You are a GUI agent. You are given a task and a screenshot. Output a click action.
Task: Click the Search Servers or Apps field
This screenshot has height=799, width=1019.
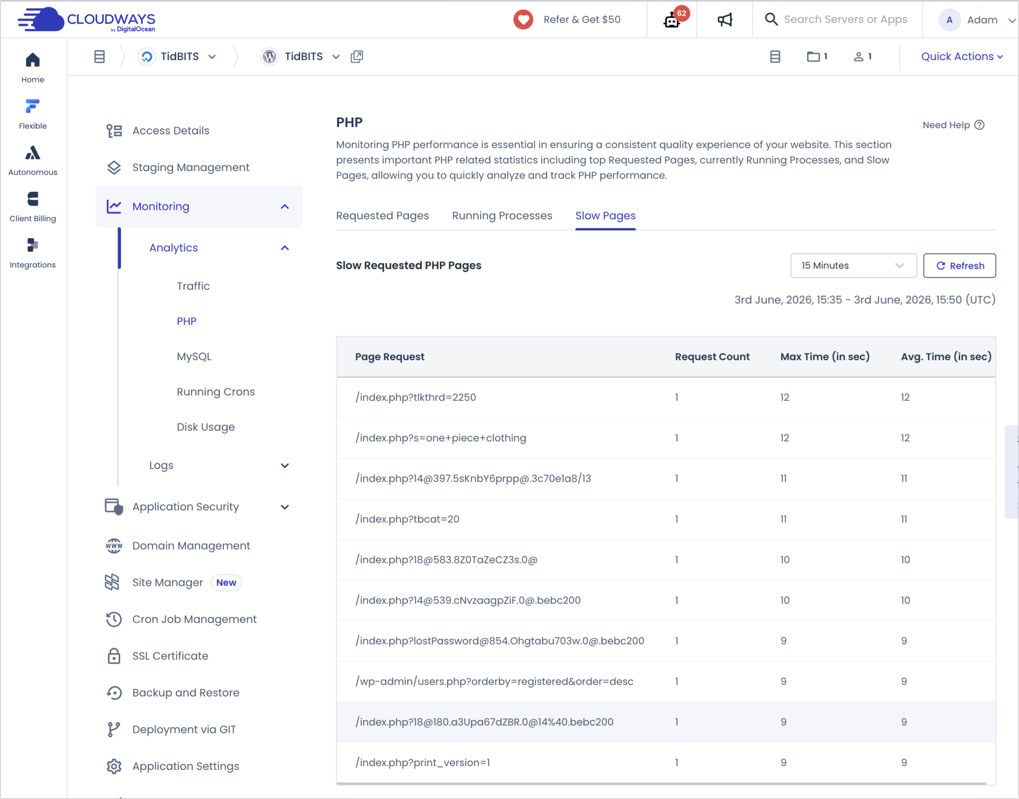[845, 19]
